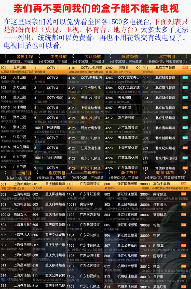Click the 高清 badge beside 篮球精品
The image size is (191, 289).
coord(183,214)
